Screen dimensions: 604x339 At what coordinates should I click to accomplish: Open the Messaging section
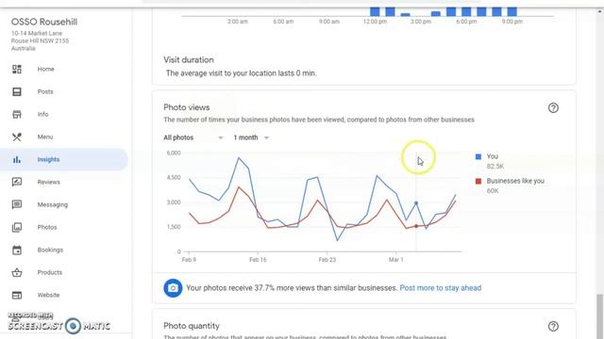coord(53,204)
